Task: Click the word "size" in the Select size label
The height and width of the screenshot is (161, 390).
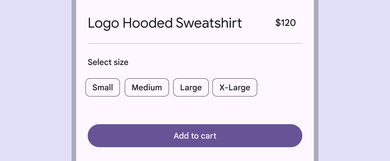Action: [121, 62]
